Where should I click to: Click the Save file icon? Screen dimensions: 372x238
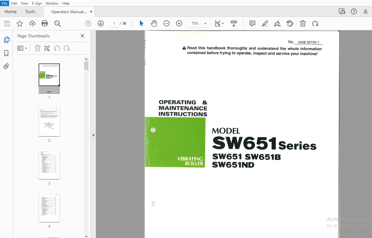click(7, 23)
